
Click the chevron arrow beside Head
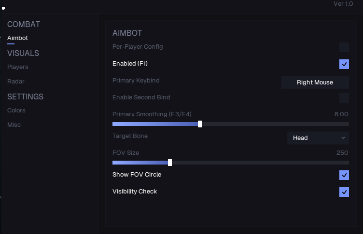[x=343, y=138]
